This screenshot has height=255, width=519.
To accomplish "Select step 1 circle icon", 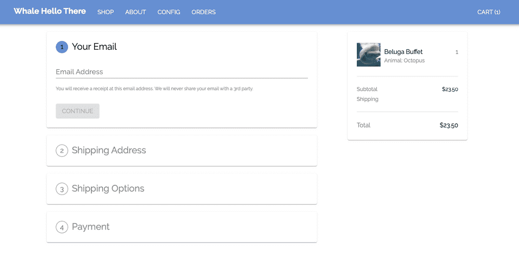I will point(62,47).
